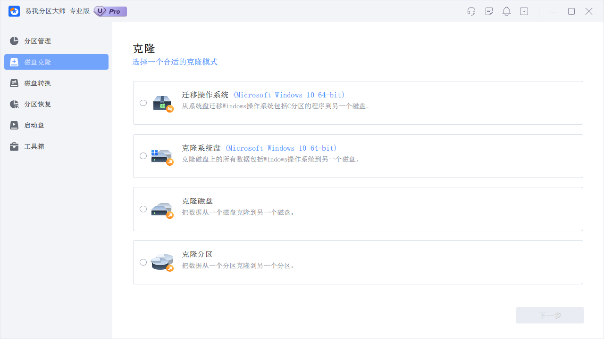Viewport: 604px width, 339px height.
Task: 点击Pro升级徽章
Action: pyautogui.click(x=110, y=11)
